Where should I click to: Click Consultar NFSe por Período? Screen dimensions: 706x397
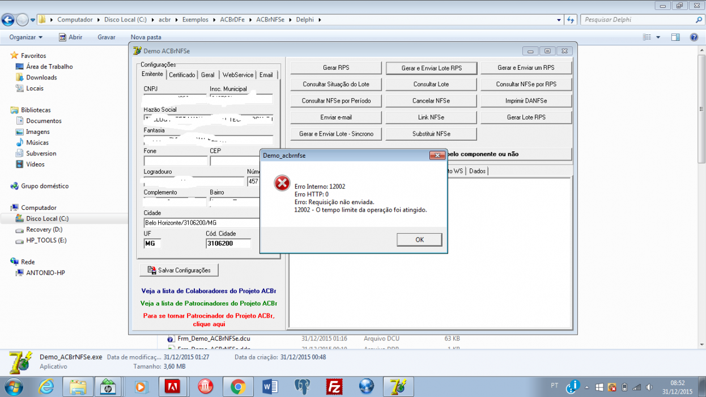[x=336, y=100]
